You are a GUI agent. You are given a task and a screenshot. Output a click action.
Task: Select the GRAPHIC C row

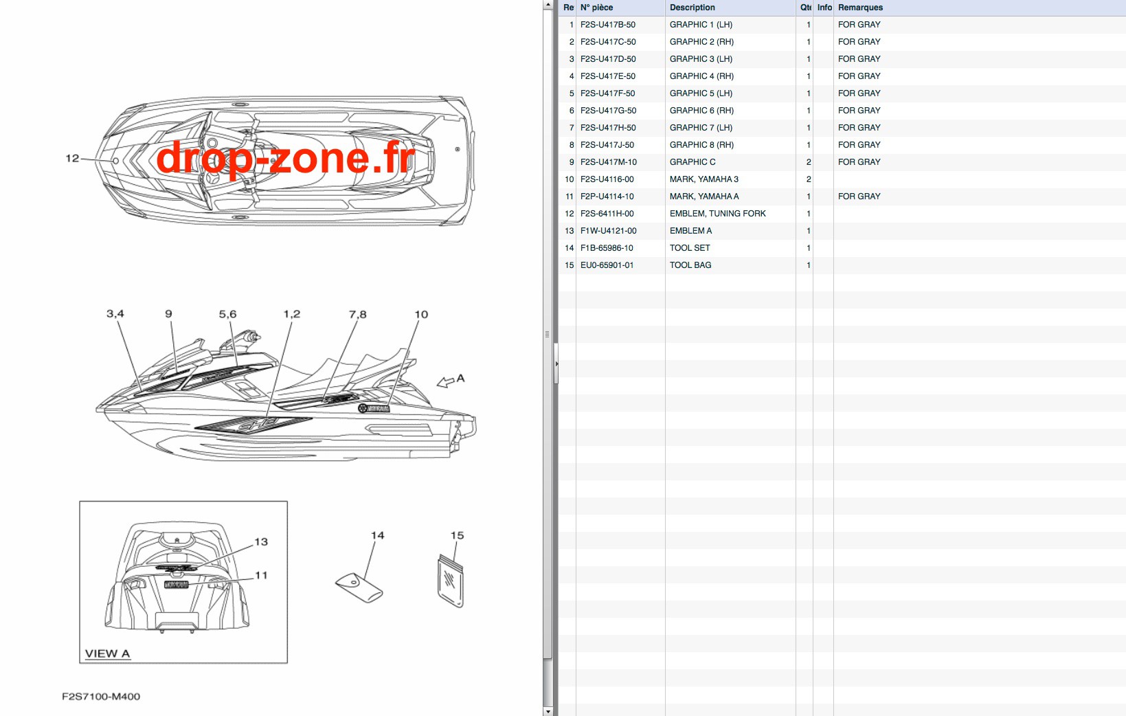tap(842, 162)
